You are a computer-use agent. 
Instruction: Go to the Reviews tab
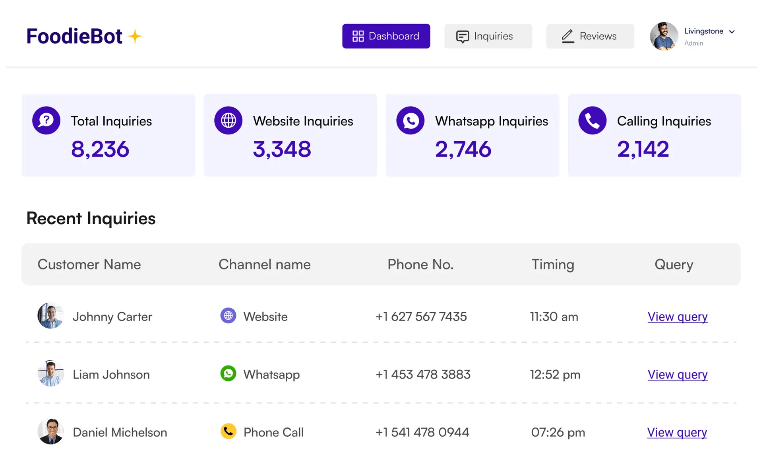(590, 36)
